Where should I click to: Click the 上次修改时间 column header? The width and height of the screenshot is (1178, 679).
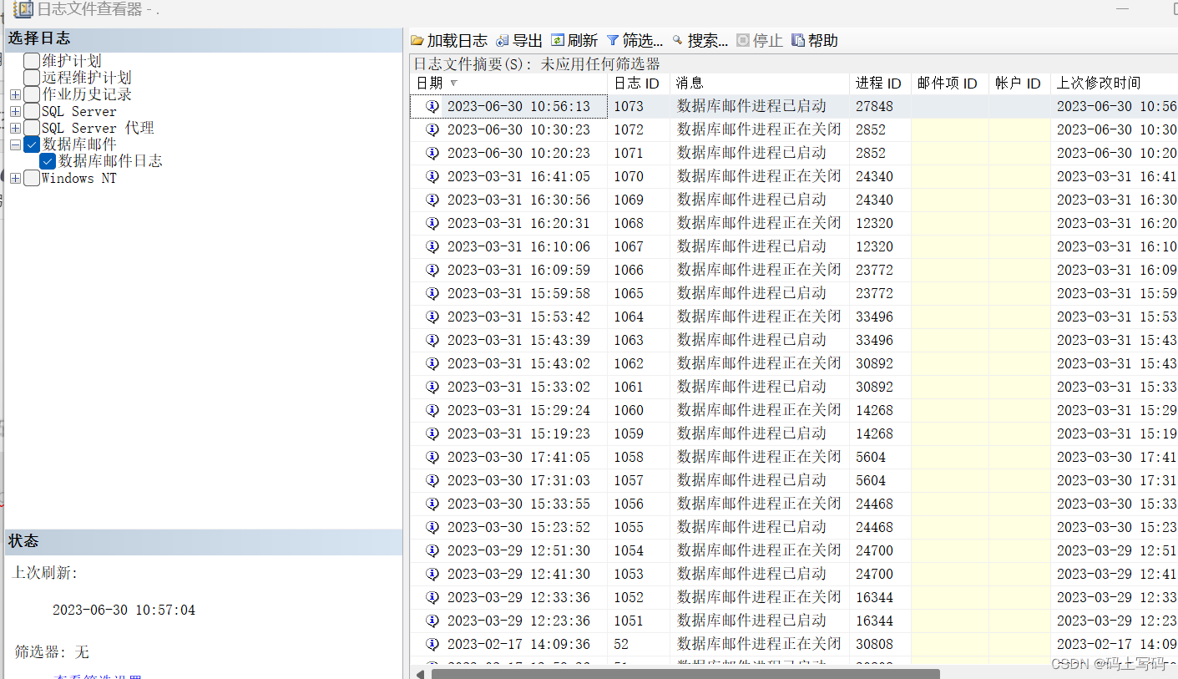point(1114,84)
